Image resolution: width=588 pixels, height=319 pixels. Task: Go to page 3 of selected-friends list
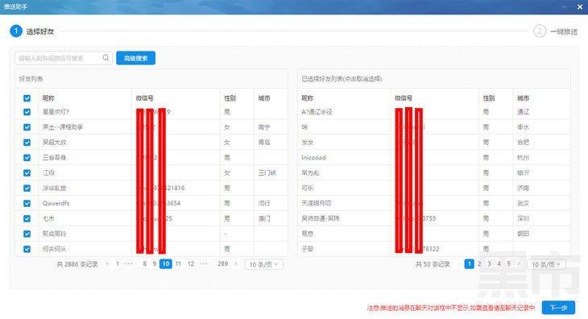(x=489, y=264)
